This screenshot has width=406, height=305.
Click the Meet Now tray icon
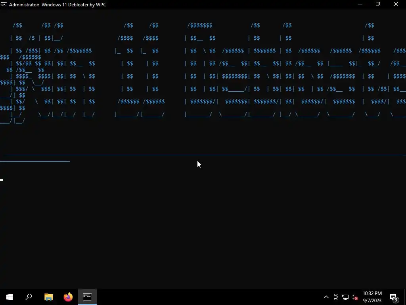(336, 297)
